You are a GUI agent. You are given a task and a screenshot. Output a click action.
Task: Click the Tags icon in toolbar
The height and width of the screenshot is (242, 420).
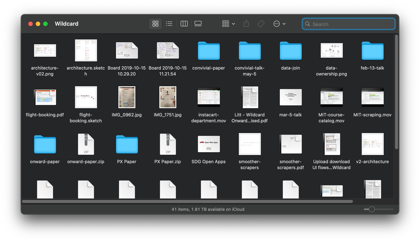261,24
